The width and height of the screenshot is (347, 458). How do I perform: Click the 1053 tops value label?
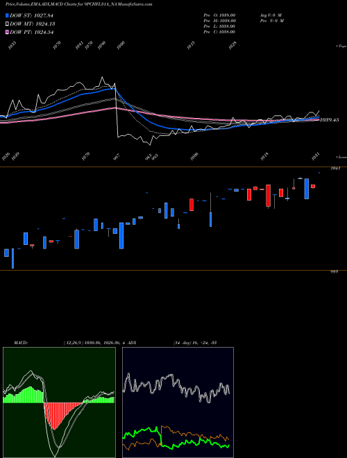(12, 45)
